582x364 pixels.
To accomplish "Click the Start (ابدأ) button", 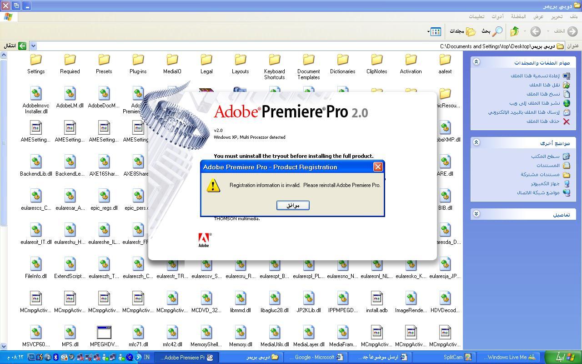I will pos(563,357).
